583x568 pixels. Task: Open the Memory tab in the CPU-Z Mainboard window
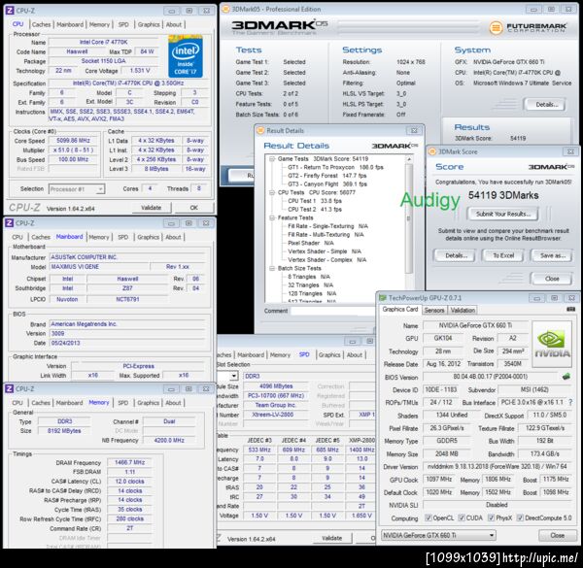tap(99, 237)
